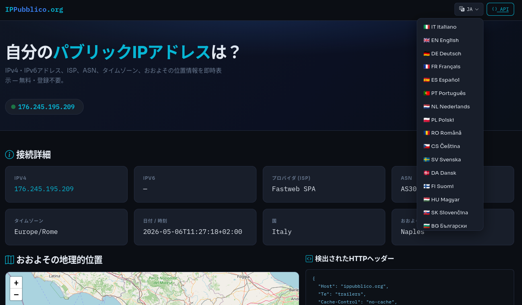This screenshot has height=305, width=522.
Task: Click the Naples location value
Action: click(x=412, y=232)
